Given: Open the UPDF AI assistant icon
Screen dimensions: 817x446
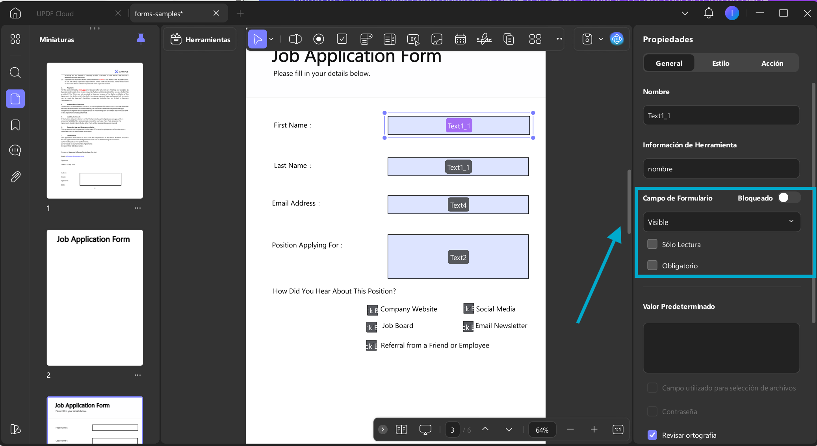Looking at the screenshot, I should pos(617,39).
